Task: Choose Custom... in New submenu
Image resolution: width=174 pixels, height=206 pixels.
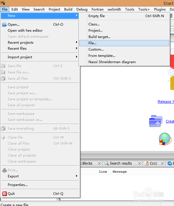Action: (x=124, y=49)
